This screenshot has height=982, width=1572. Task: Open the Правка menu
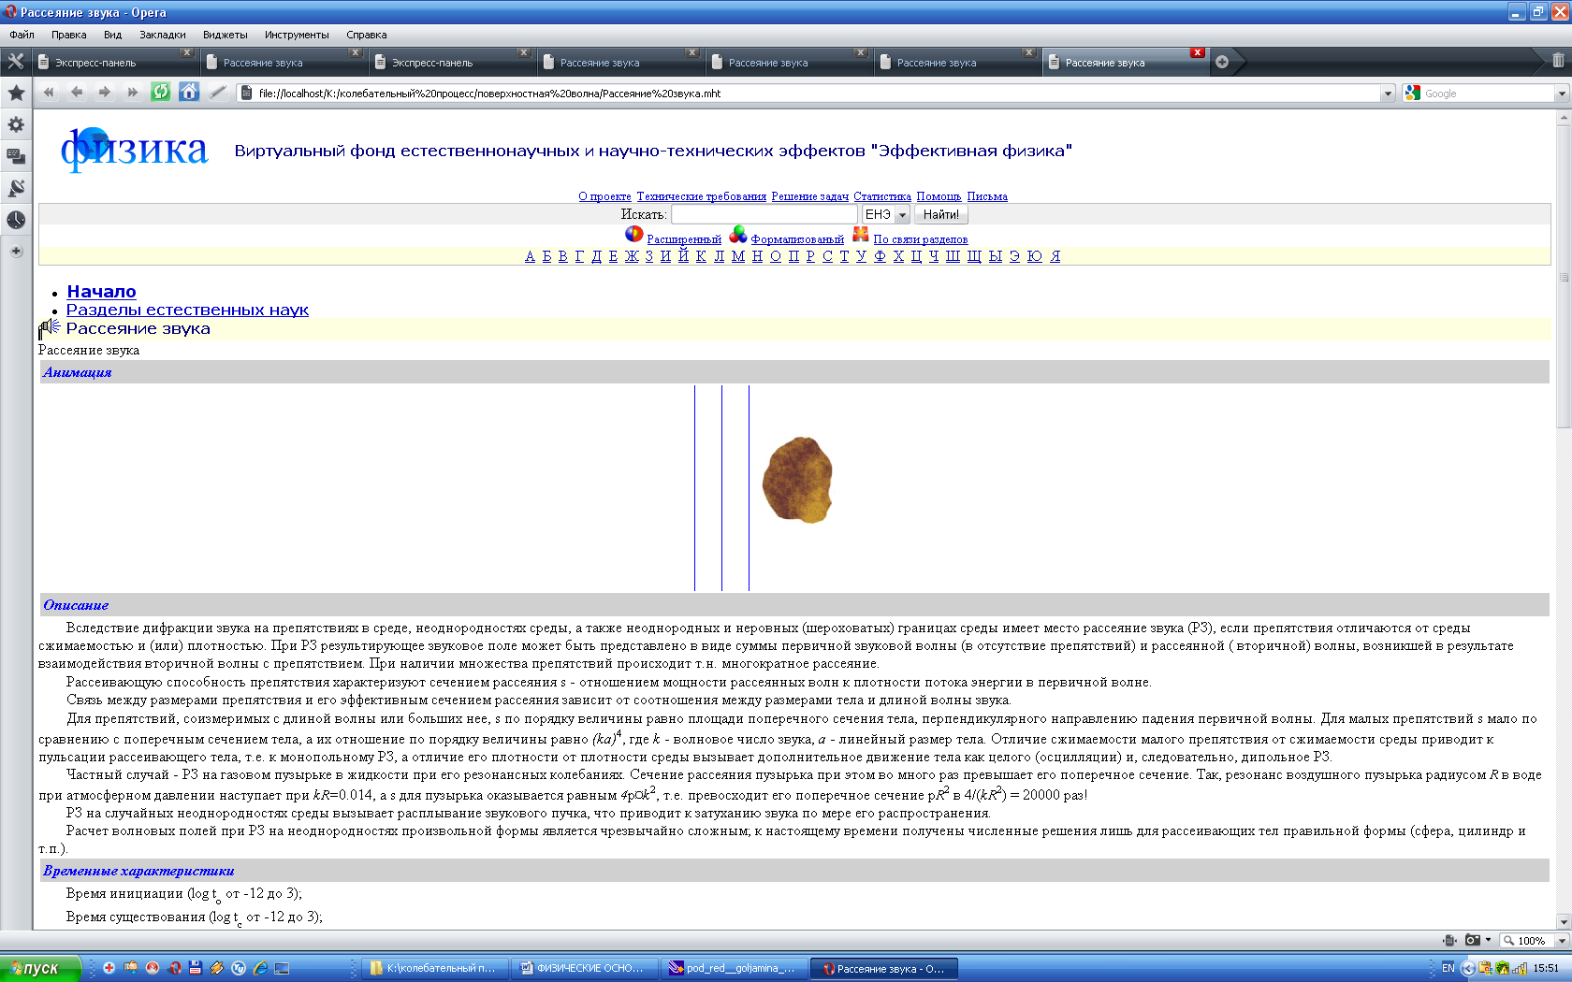click(69, 35)
